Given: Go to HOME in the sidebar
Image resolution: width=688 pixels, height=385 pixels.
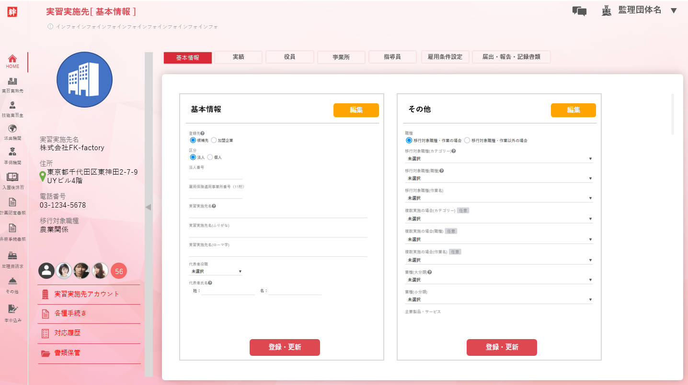Looking at the screenshot, I should 13,61.
